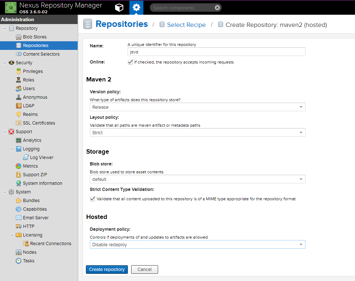The image size is (355, 281).
Task: Click the Licensing icon in sidebar
Action: click(19, 235)
